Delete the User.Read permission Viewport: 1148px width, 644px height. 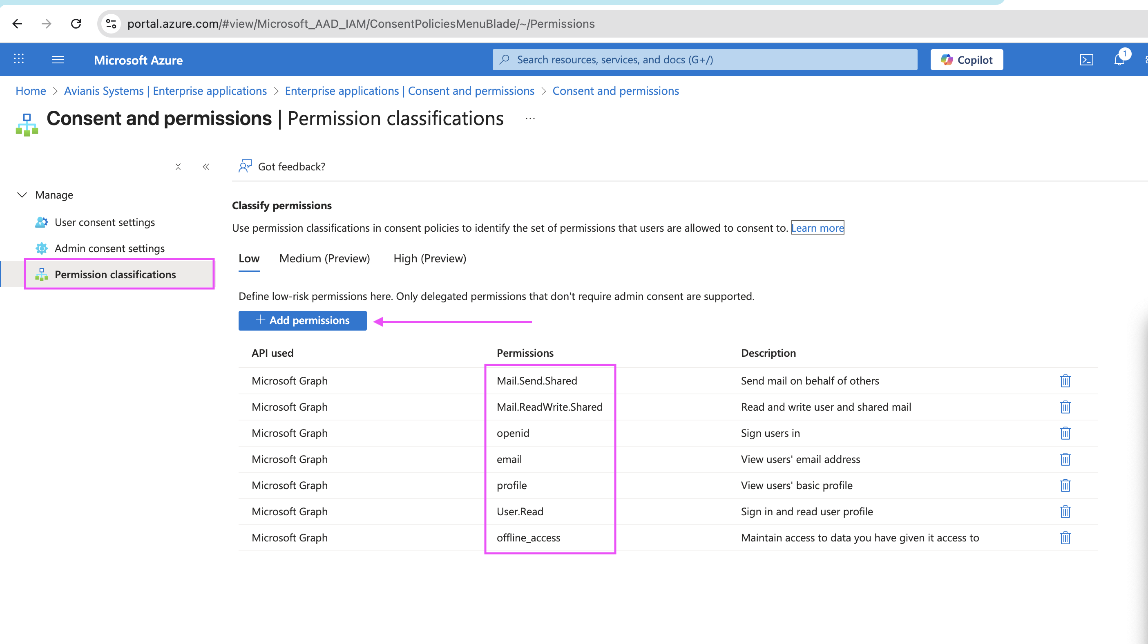(1065, 512)
